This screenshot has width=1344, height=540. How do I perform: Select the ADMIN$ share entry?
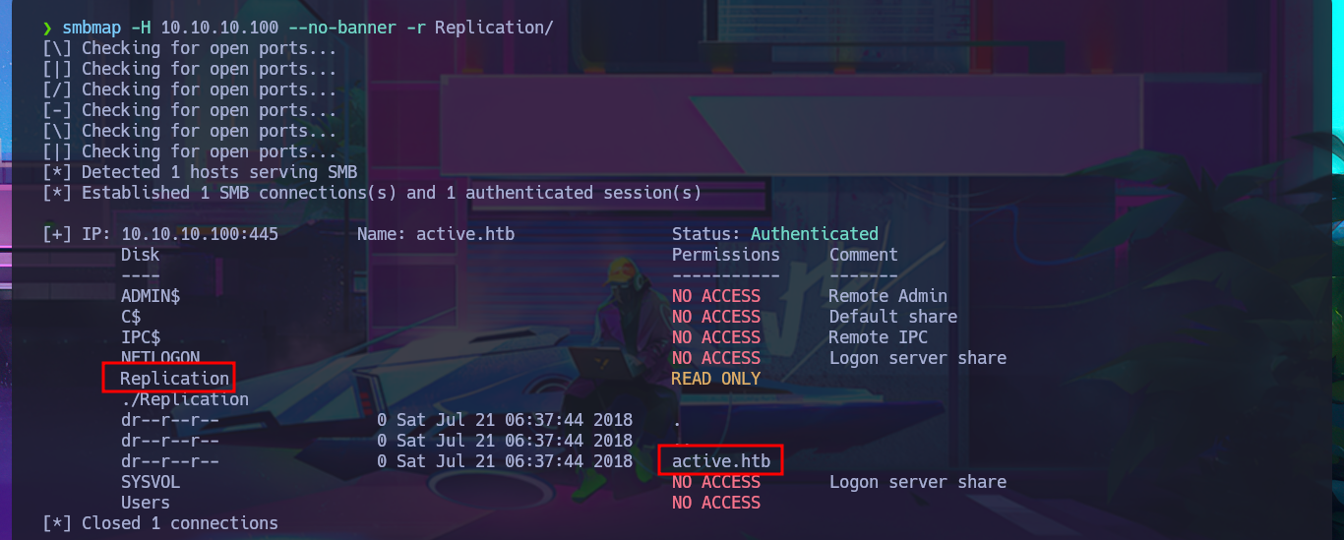click(151, 296)
